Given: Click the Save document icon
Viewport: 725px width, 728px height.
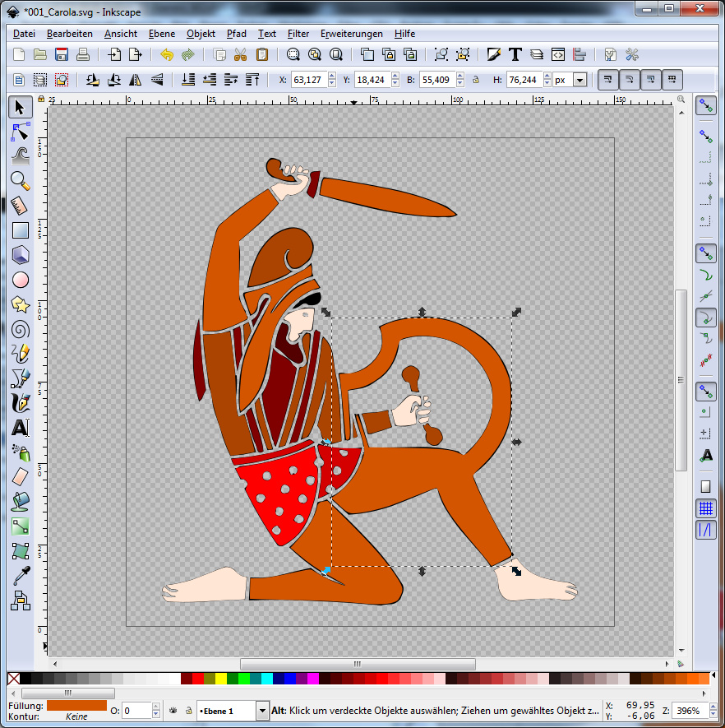Looking at the screenshot, I should tap(61, 55).
